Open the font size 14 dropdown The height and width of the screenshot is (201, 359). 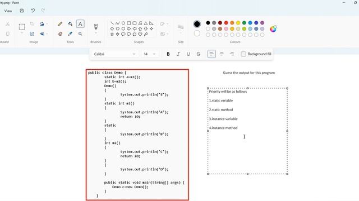coord(150,54)
